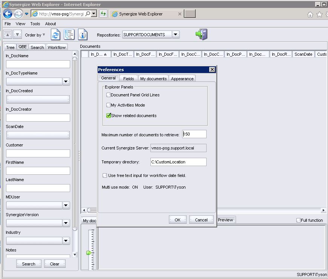Toggle Document Panel Grid Lines checkbox
The height and width of the screenshot is (279, 328).
pos(108,95)
